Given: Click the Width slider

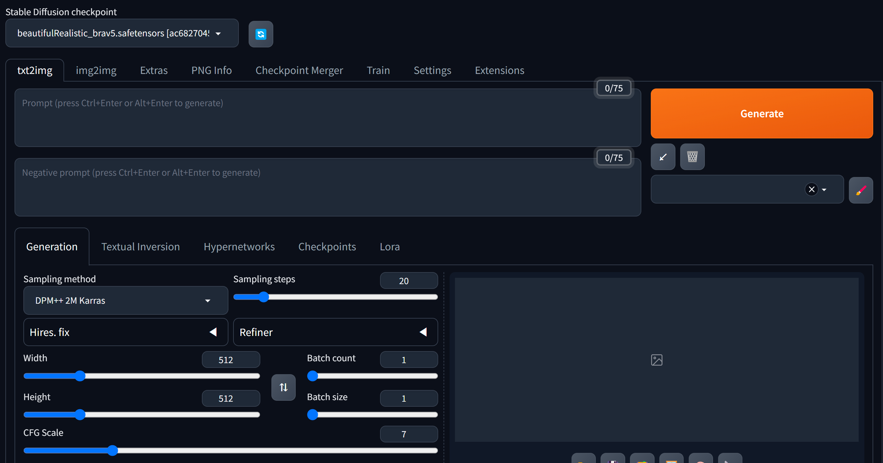Looking at the screenshot, I should [142, 376].
